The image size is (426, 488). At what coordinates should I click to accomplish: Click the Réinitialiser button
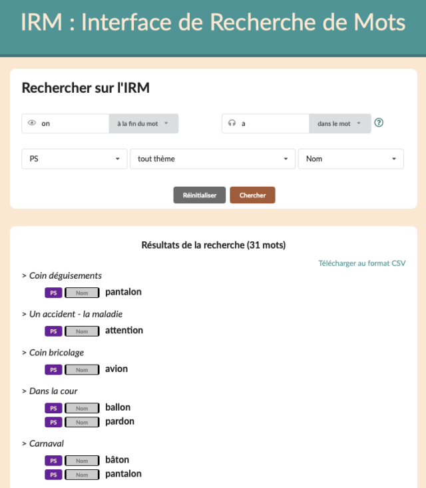click(200, 195)
